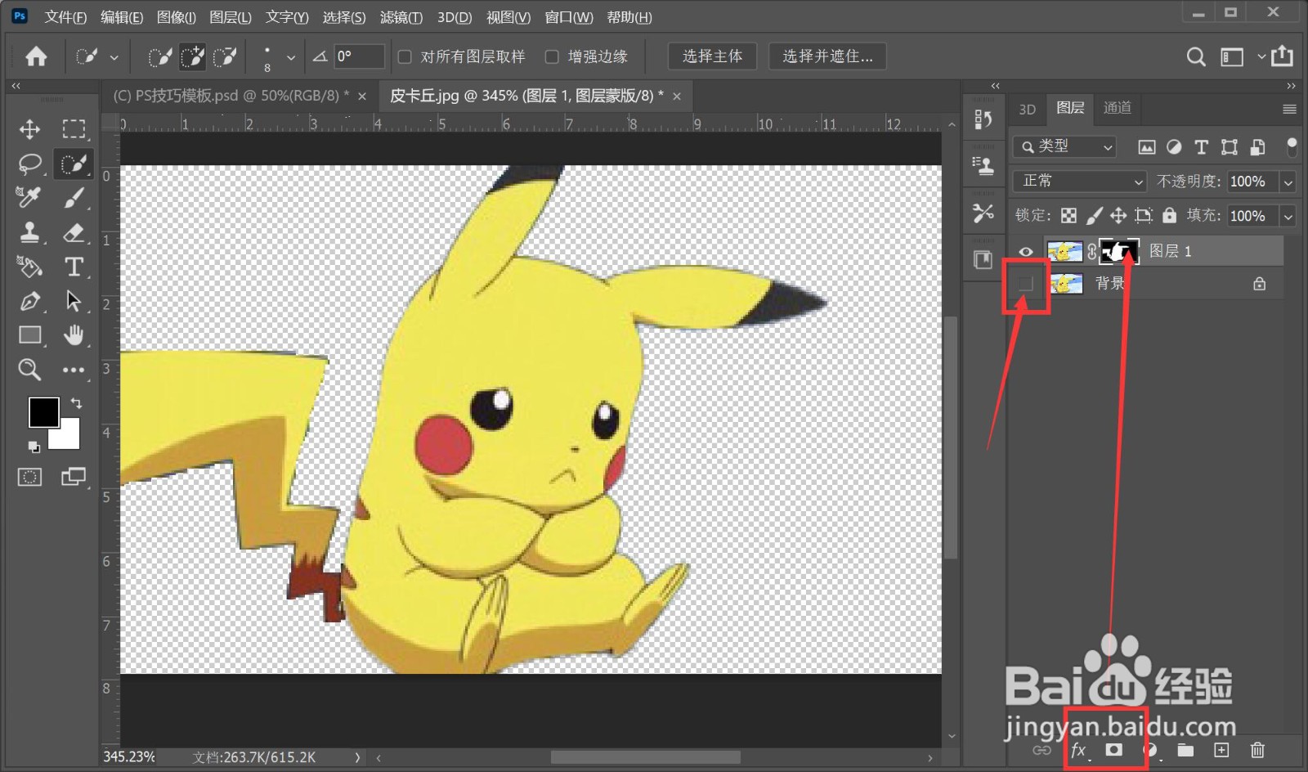Show the 背景 layer via its visibility box
The image size is (1308, 772).
pyautogui.click(x=1025, y=284)
